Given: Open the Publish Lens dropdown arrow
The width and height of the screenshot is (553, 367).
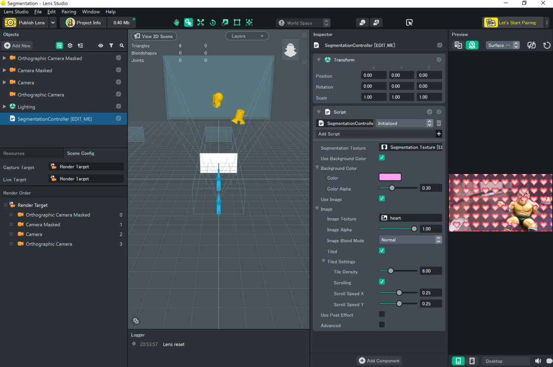Looking at the screenshot, I should coord(53,23).
